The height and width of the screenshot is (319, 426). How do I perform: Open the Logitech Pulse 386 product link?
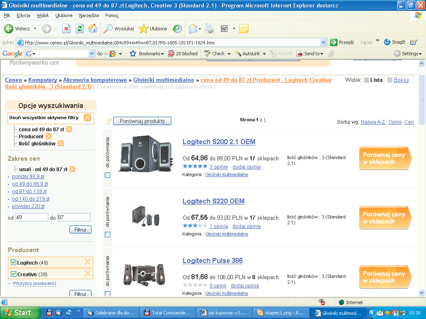point(213,260)
